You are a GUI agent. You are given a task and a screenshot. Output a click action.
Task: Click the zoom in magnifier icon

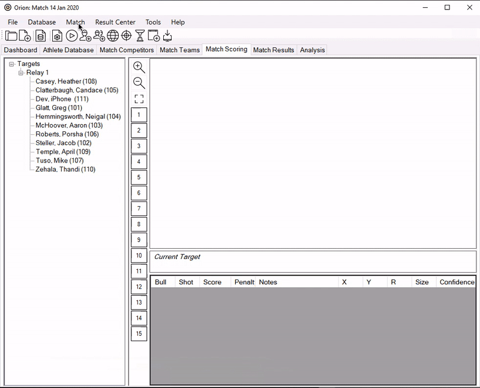point(139,67)
